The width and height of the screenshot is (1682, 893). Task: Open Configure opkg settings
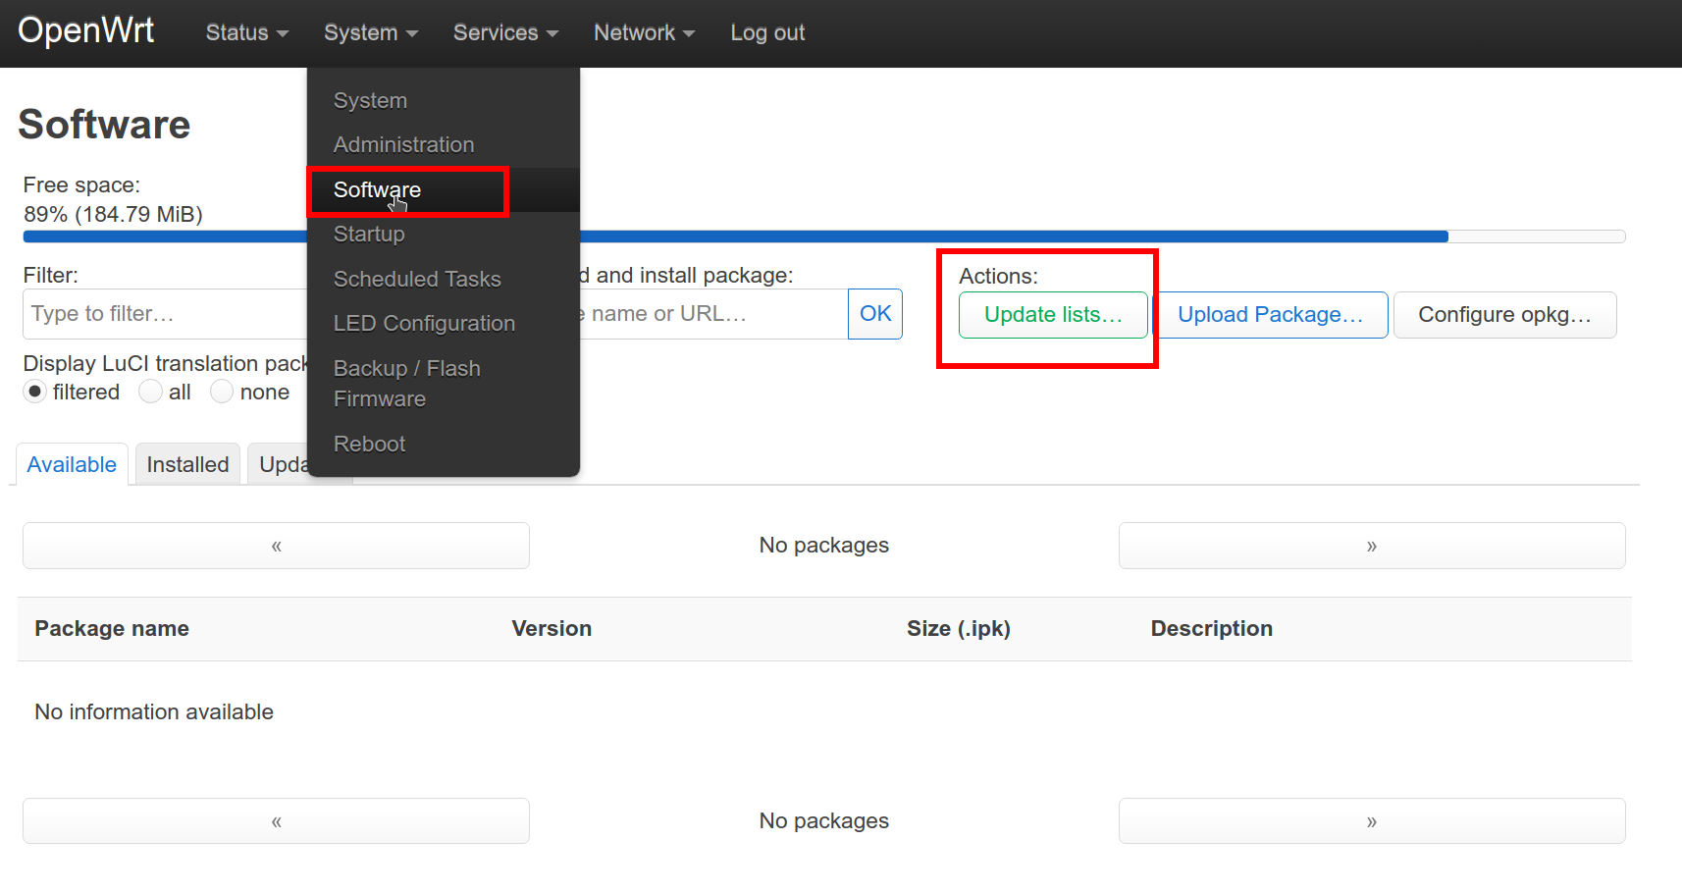[1503, 315]
